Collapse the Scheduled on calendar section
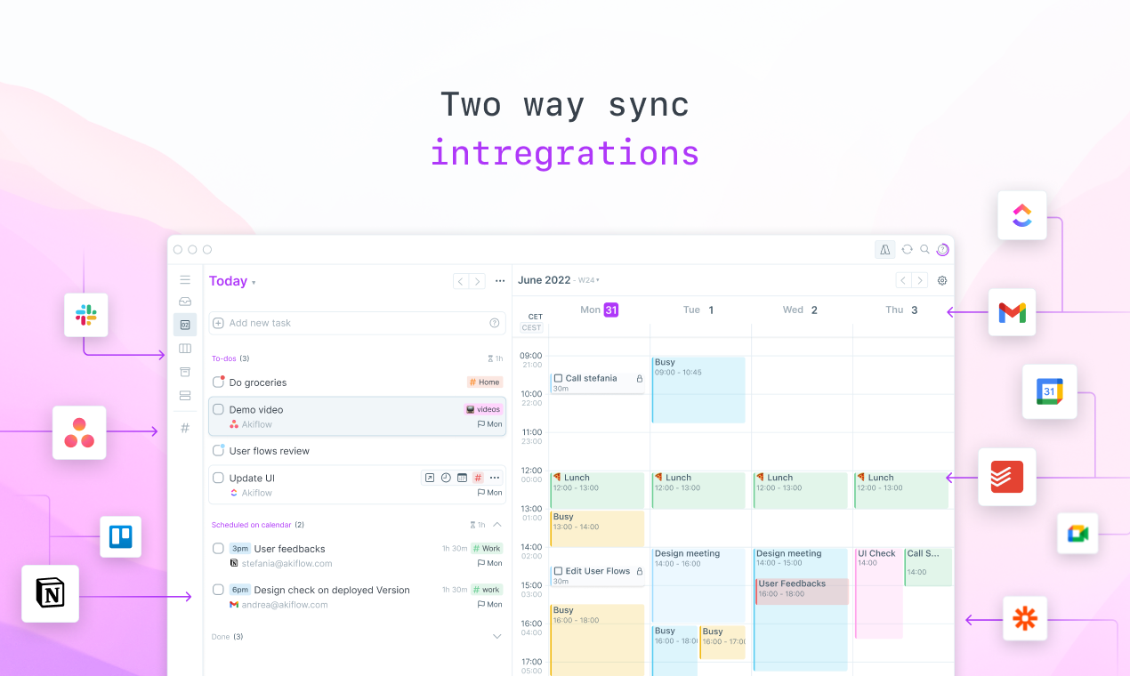The height and width of the screenshot is (676, 1130). coord(497,525)
